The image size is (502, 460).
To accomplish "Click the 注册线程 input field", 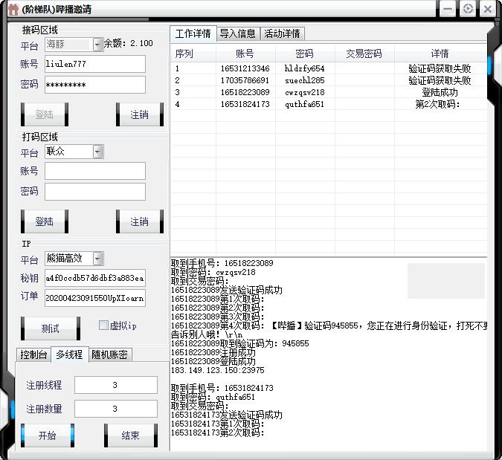I will pos(115,385).
